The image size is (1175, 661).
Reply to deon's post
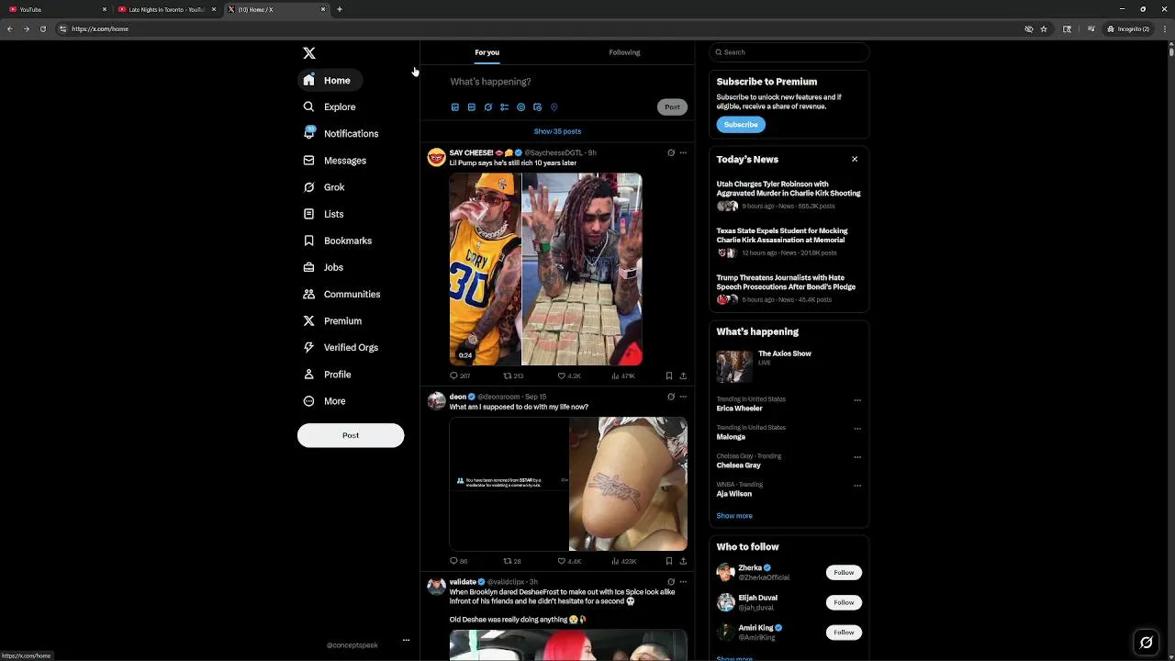coord(458,561)
